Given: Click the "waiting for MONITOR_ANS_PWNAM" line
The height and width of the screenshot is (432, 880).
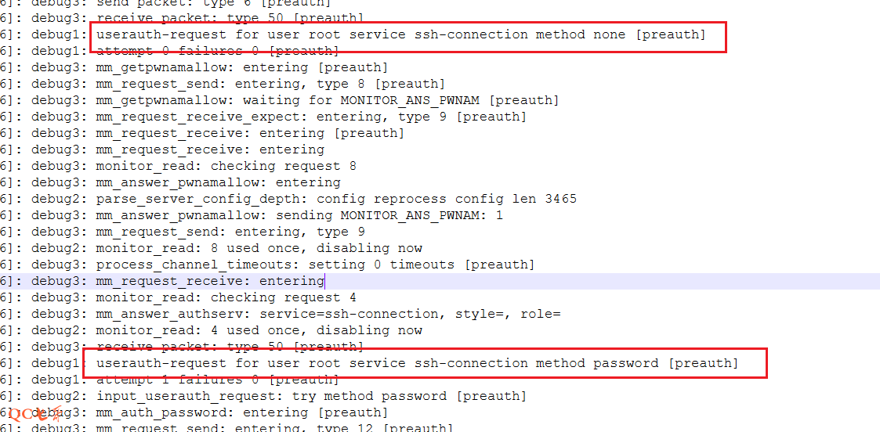Looking at the screenshot, I should [327, 100].
